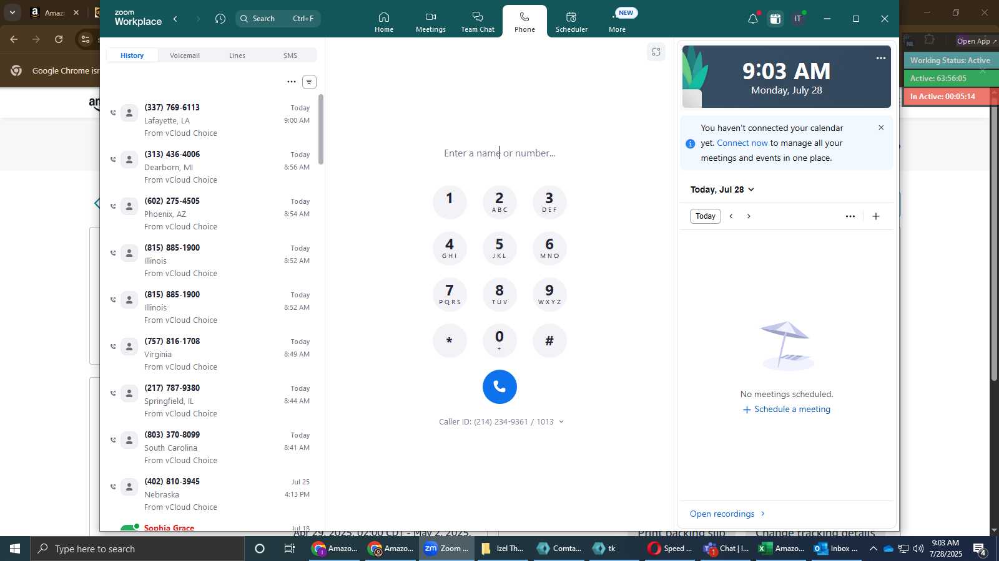Select call from (803) 370-8099
Image resolution: width=999 pixels, height=561 pixels.
(x=211, y=448)
